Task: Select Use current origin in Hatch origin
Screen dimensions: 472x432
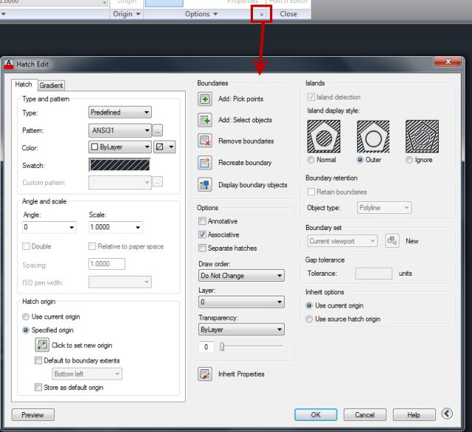Action: tap(26, 317)
